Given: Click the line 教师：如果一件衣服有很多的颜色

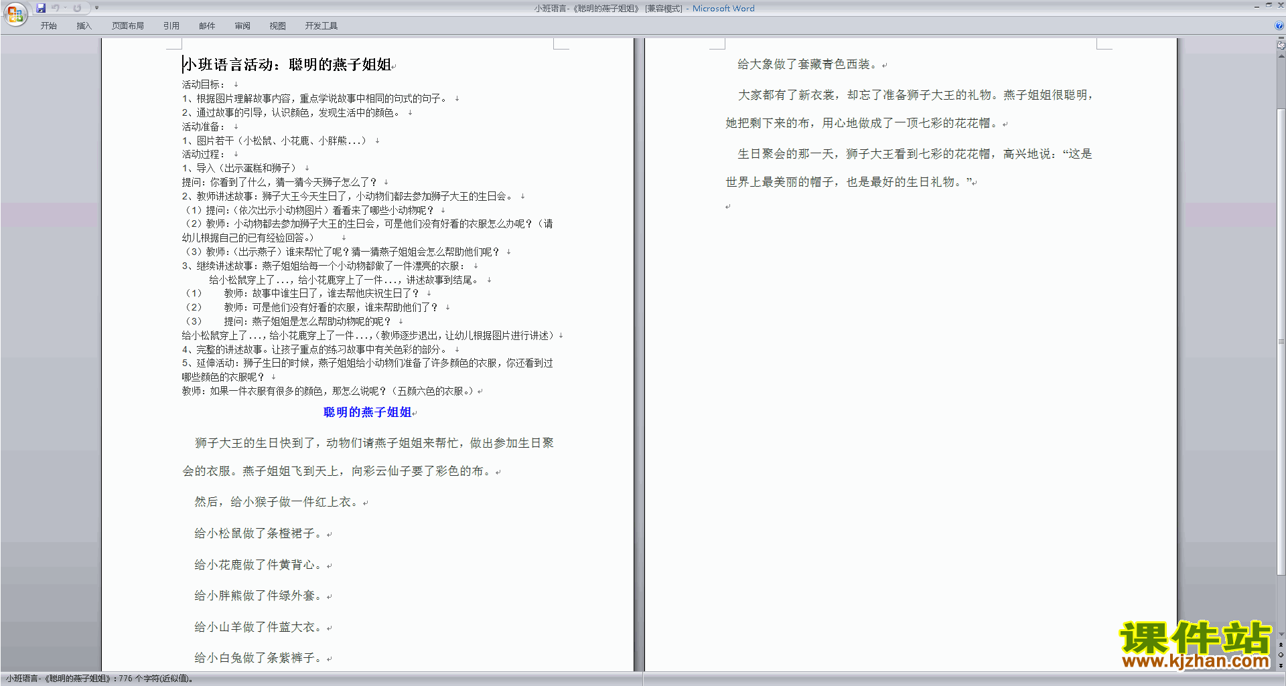Looking at the screenshot, I should pyautogui.click(x=329, y=391).
